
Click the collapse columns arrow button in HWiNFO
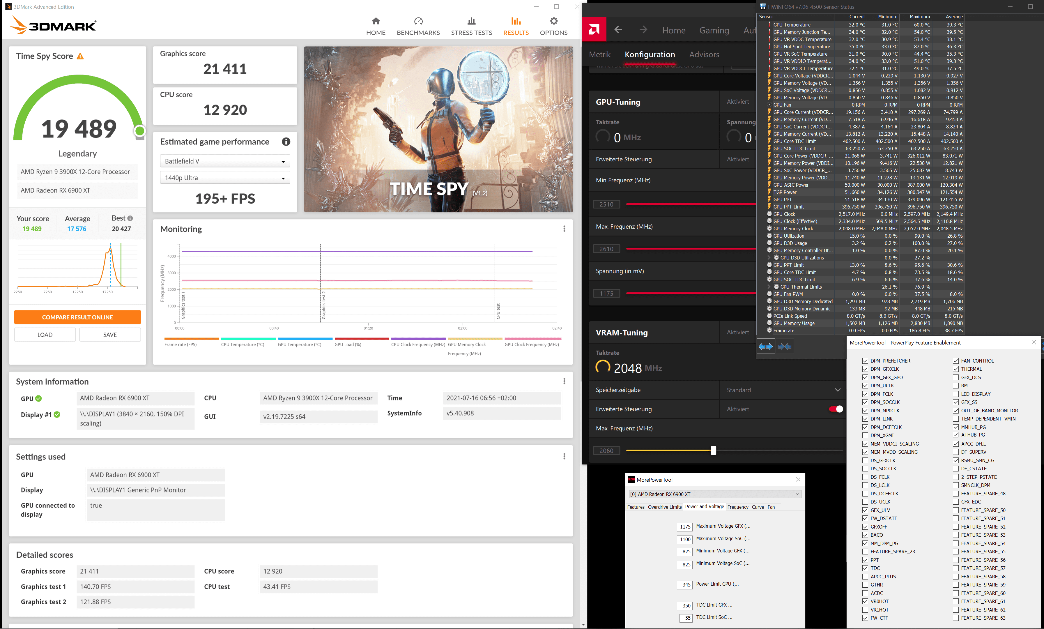coord(784,347)
